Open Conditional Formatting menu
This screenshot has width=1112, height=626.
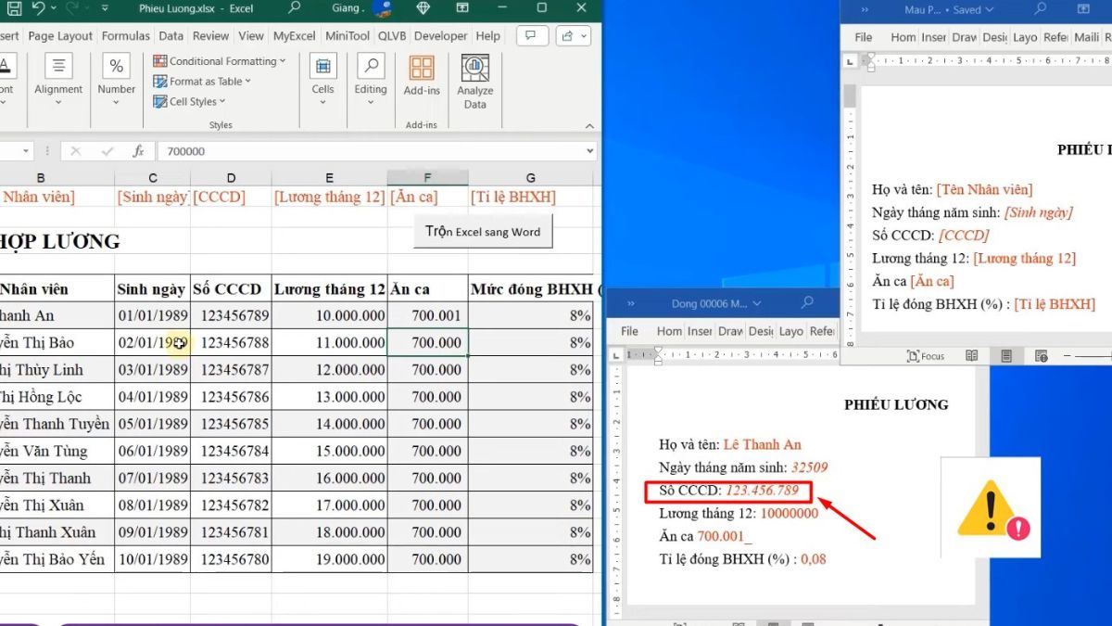click(220, 61)
